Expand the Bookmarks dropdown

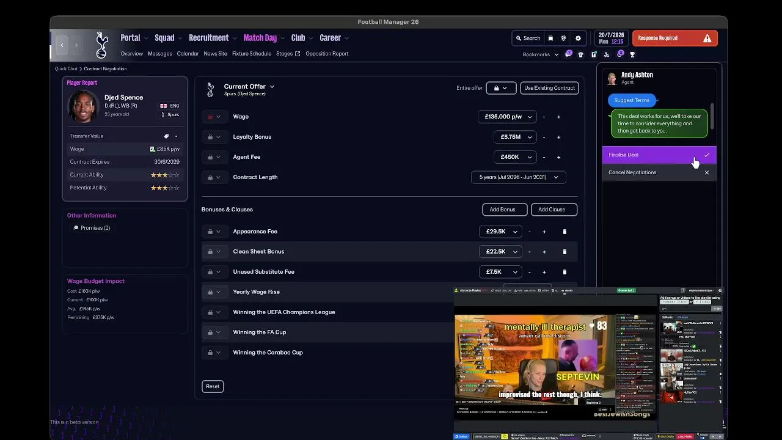tap(541, 54)
